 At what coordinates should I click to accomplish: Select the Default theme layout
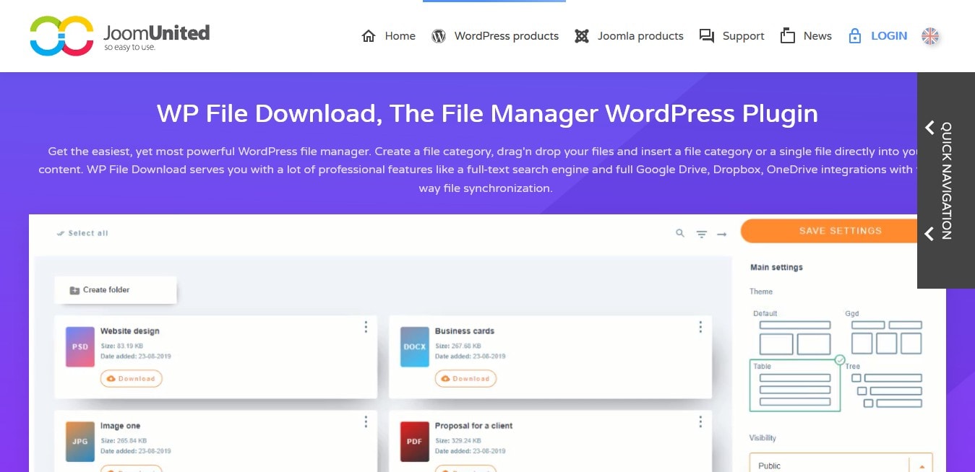coord(795,333)
